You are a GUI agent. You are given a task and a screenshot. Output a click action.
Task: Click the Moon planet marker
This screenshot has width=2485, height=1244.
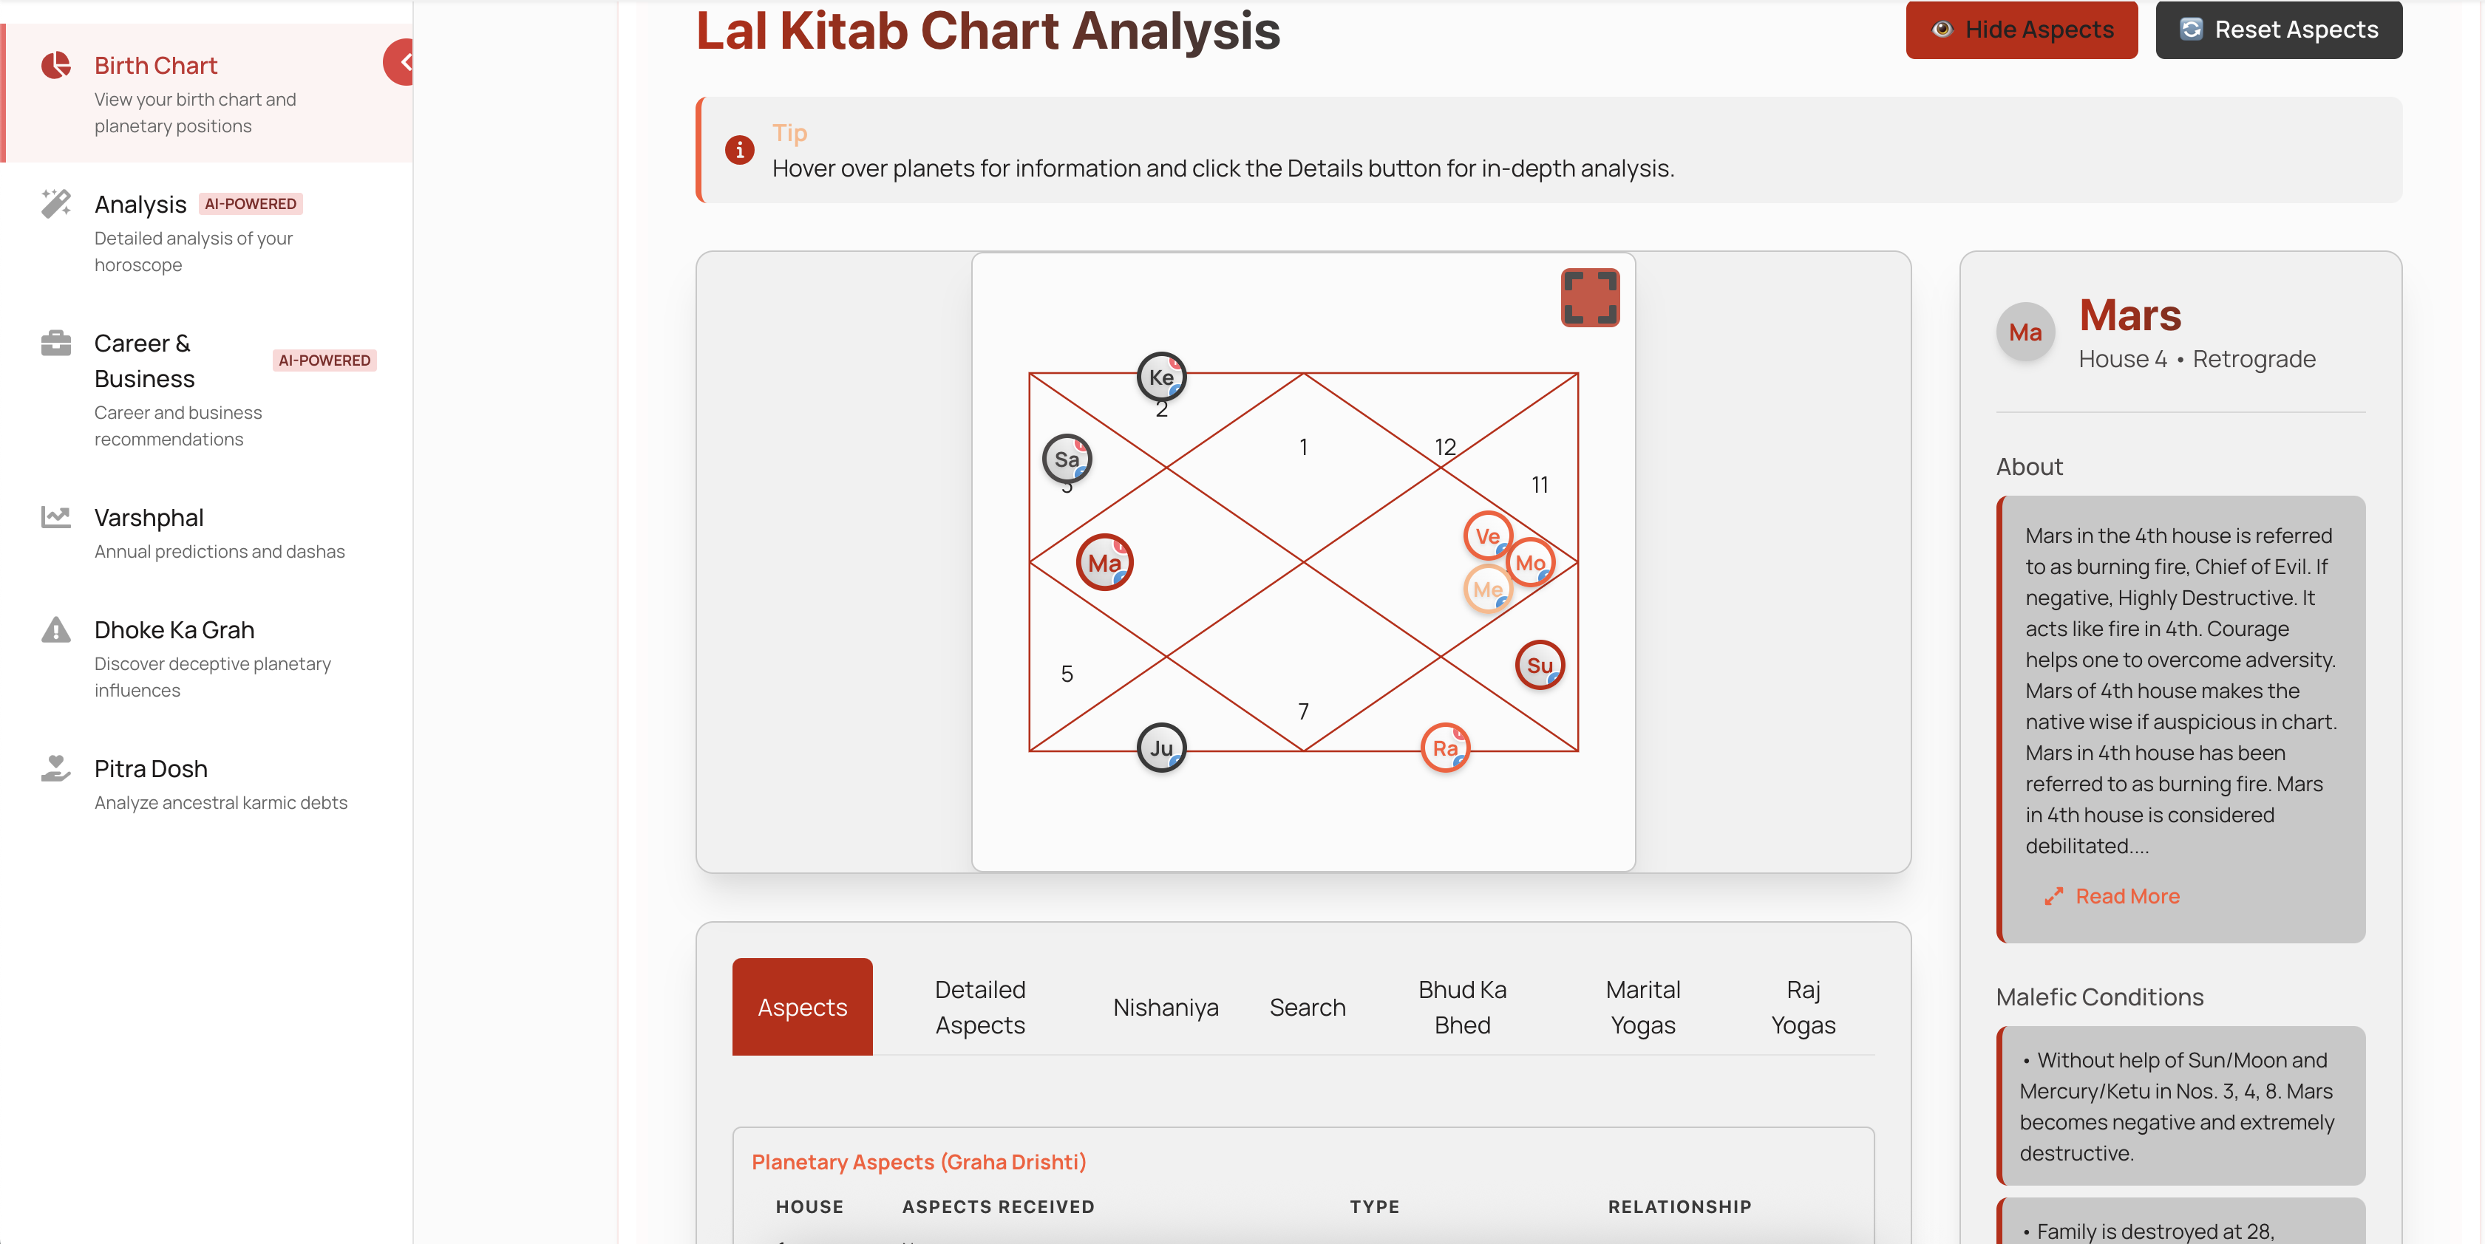coord(1531,562)
